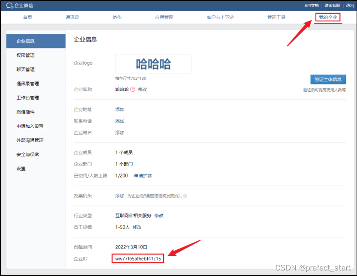This screenshot has height=276, width=357.
Task: Click the question mark icon beside 哈哈哈
Action: pos(133,89)
